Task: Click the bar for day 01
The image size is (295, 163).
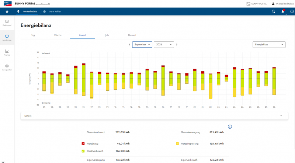Action: tap(44, 81)
